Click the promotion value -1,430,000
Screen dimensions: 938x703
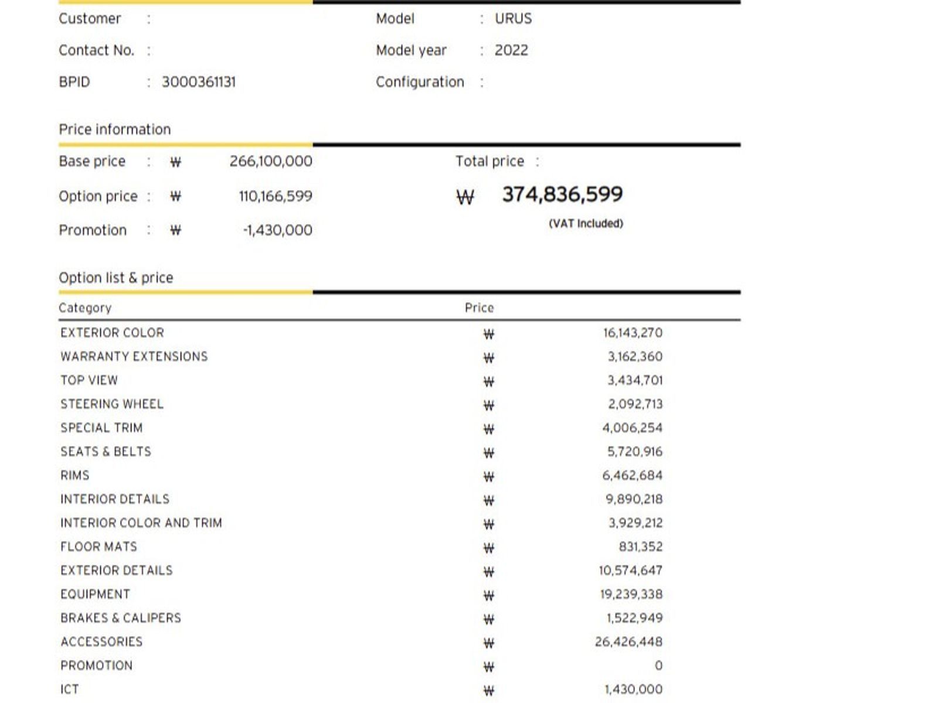click(x=277, y=230)
